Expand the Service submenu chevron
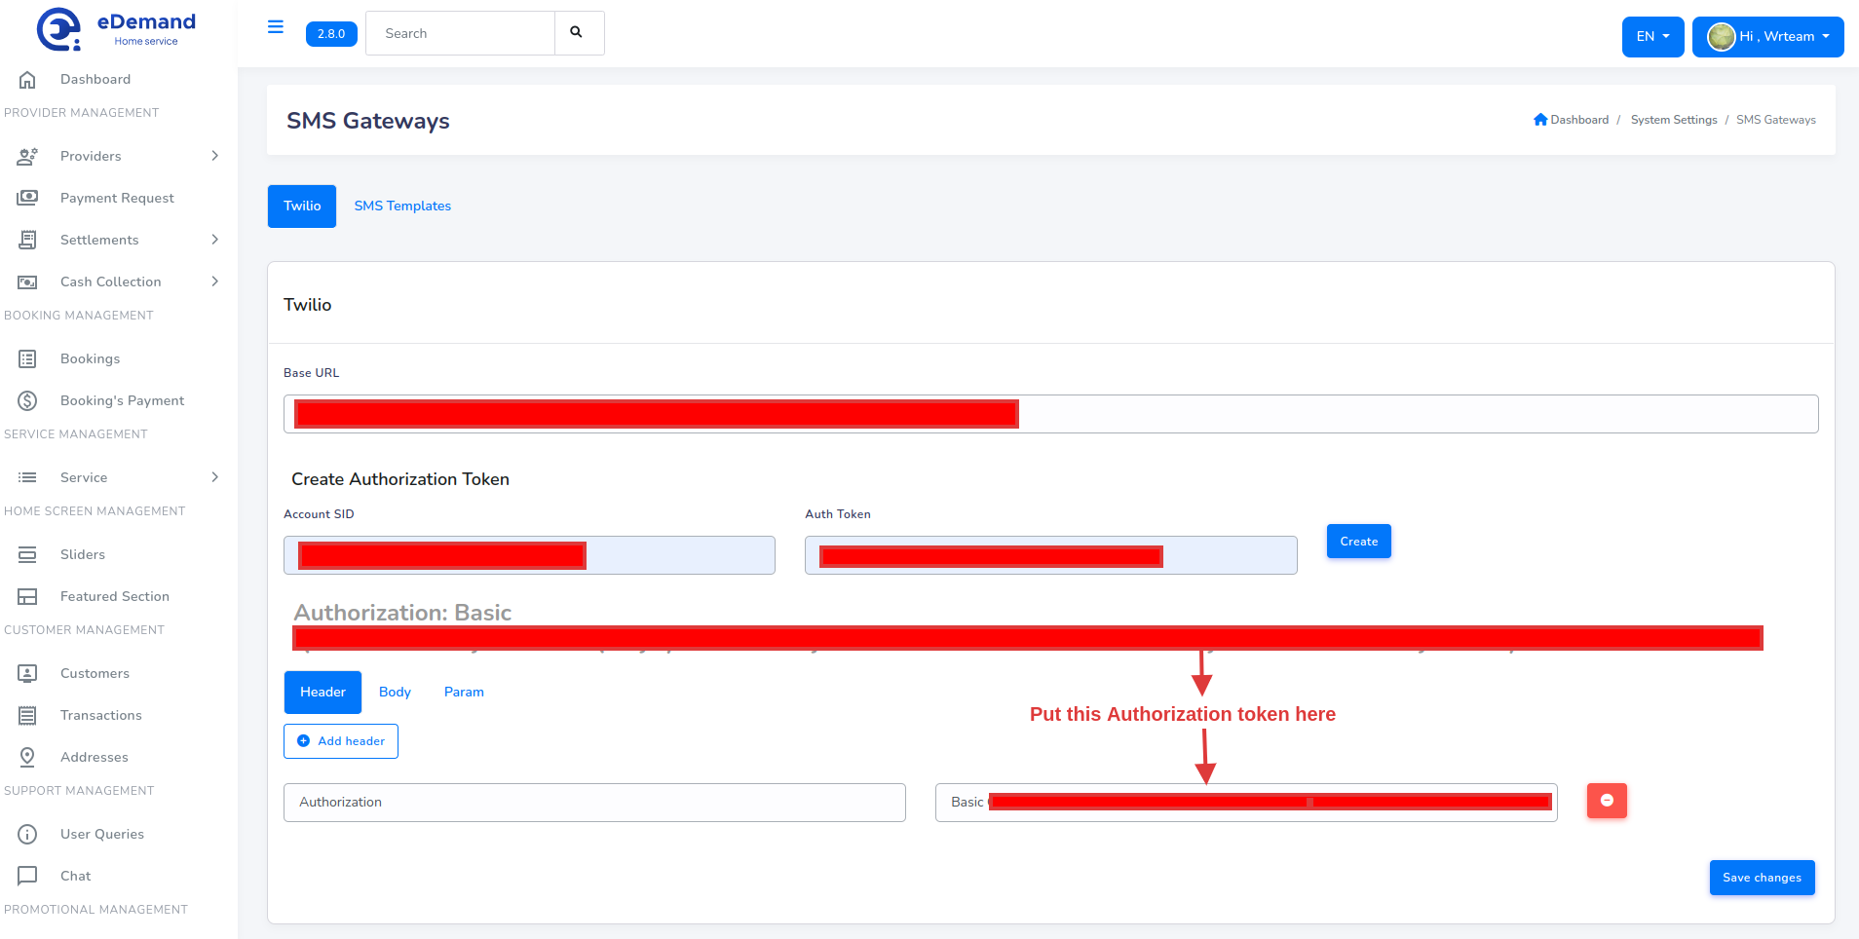The height and width of the screenshot is (939, 1859). click(215, 477)
